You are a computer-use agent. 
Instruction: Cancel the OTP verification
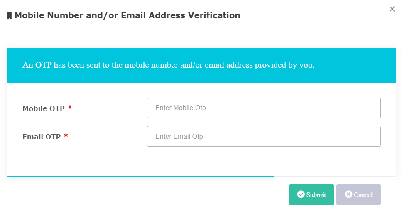pos(358,194)
